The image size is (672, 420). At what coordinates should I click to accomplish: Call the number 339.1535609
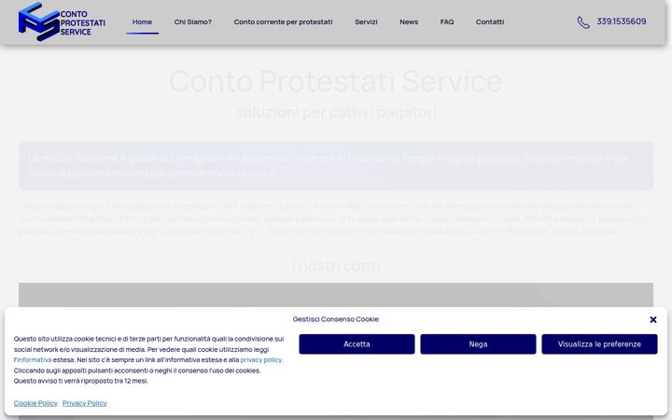click(x=622, y=21)
